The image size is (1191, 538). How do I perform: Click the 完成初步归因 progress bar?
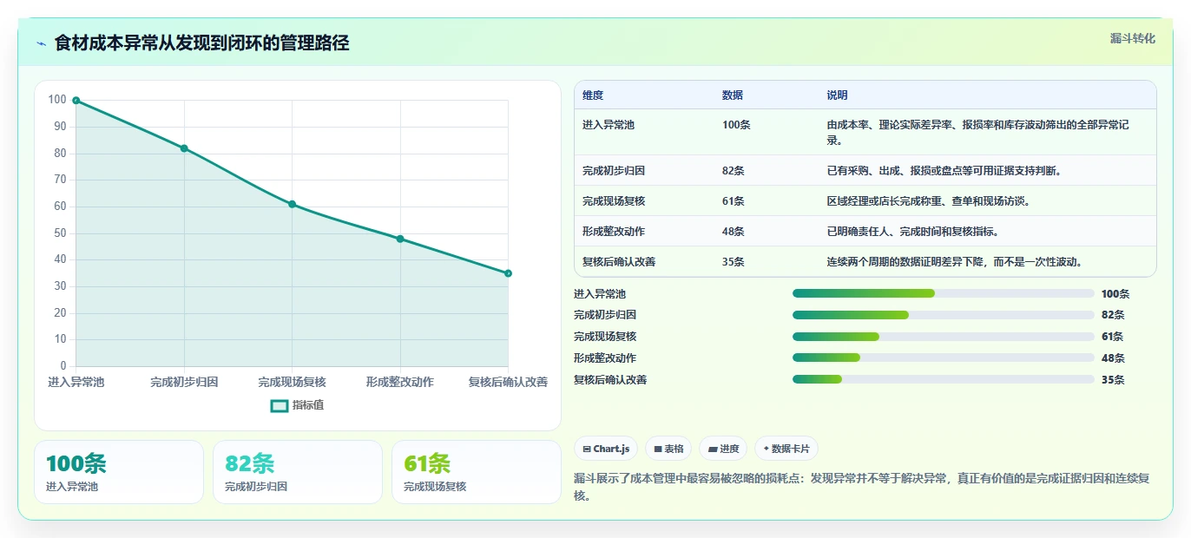point(944,315)
